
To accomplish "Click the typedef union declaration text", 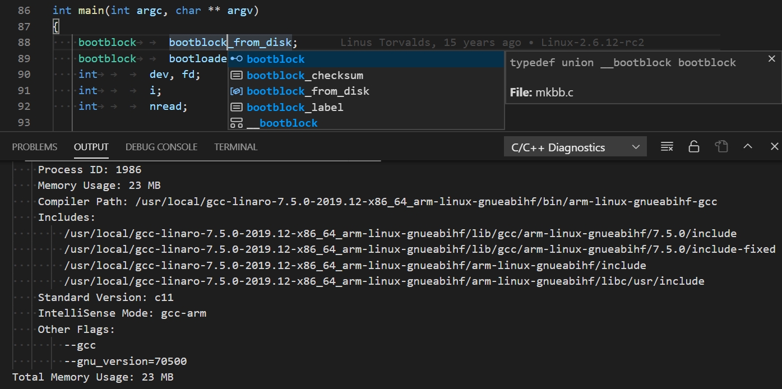I will [x=623, y=63].
